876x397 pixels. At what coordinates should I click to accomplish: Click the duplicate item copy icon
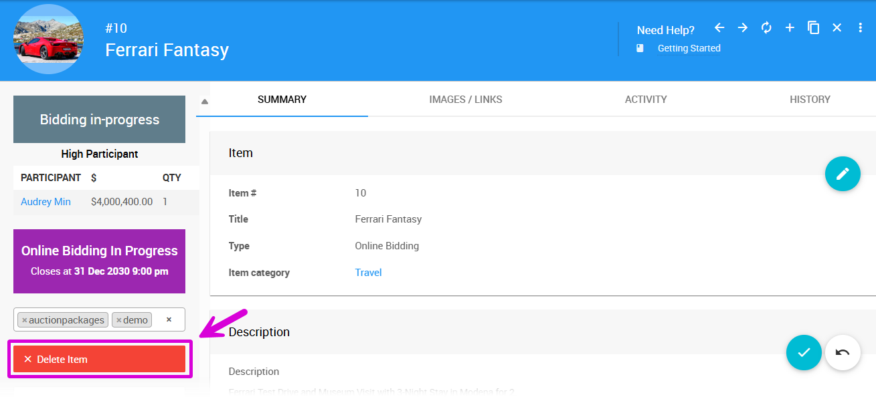pos(813,27)
